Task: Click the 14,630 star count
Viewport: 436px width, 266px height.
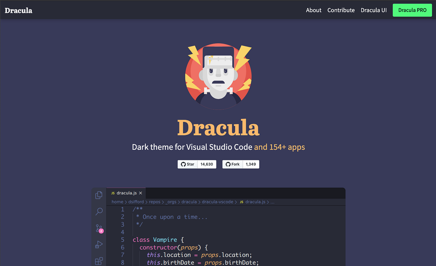Action: click(207, 164)
